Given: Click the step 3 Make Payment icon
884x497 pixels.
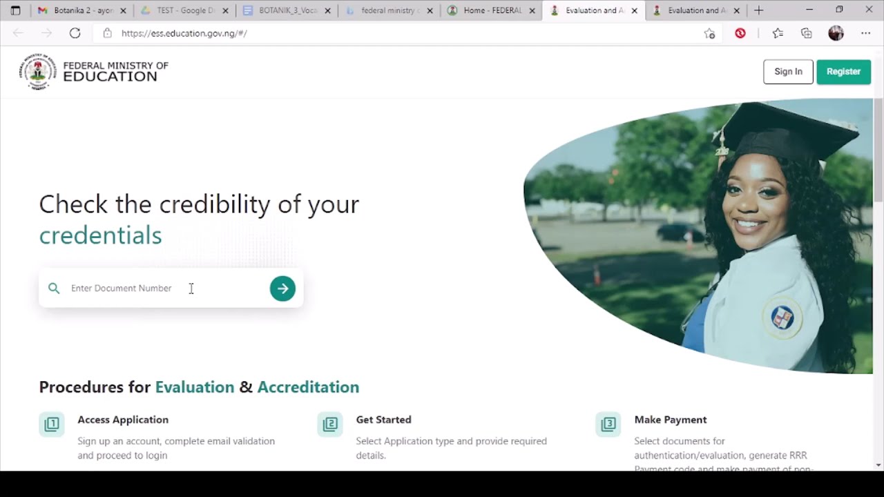Looking at the screenshot, I should click(608, 424).
